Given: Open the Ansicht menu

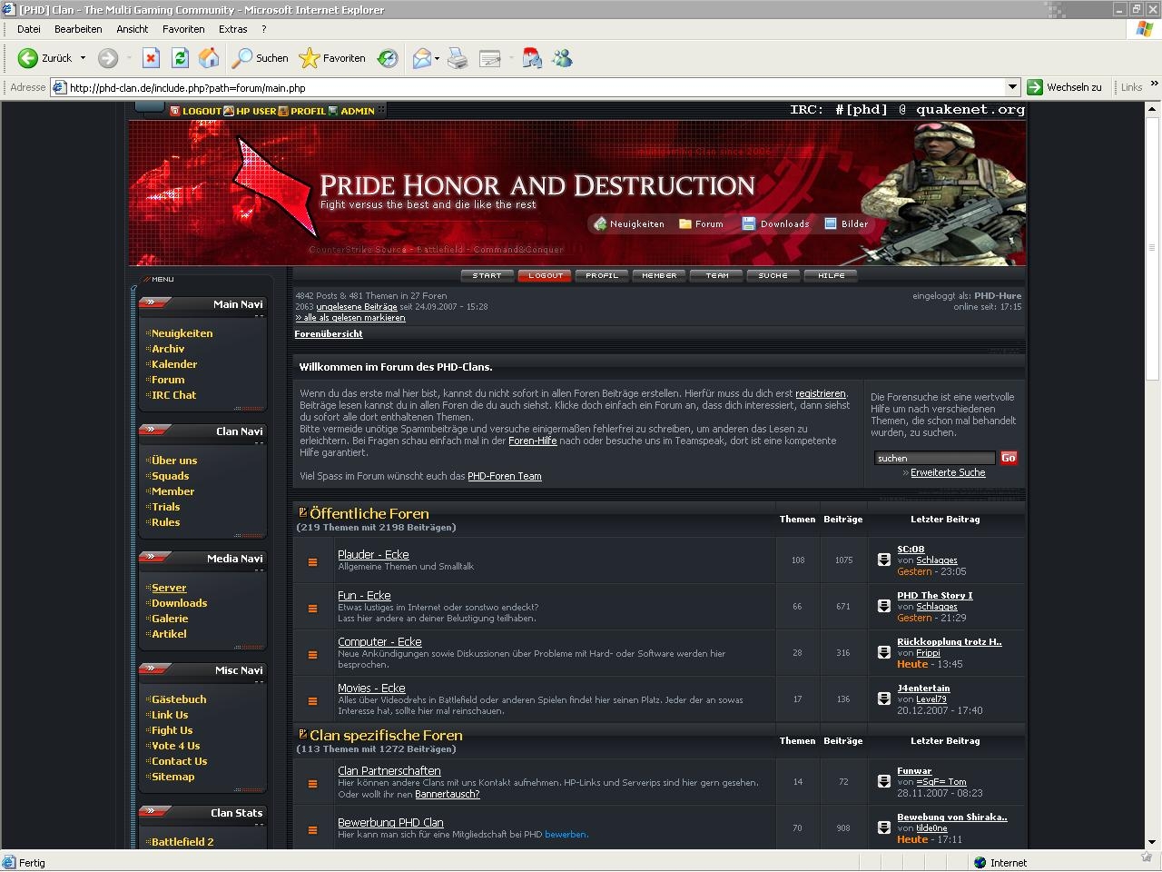Looking at the screenshot, I should [132, 29].
